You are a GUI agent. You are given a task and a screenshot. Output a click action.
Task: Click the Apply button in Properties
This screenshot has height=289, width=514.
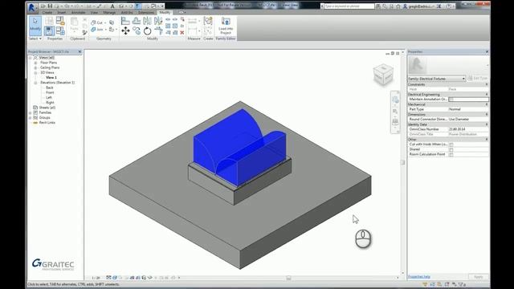(479, 277)
